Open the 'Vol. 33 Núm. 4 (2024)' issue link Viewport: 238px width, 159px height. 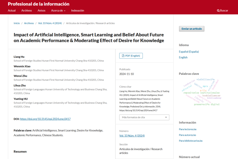pyautogui.click(x=132, y=136)
